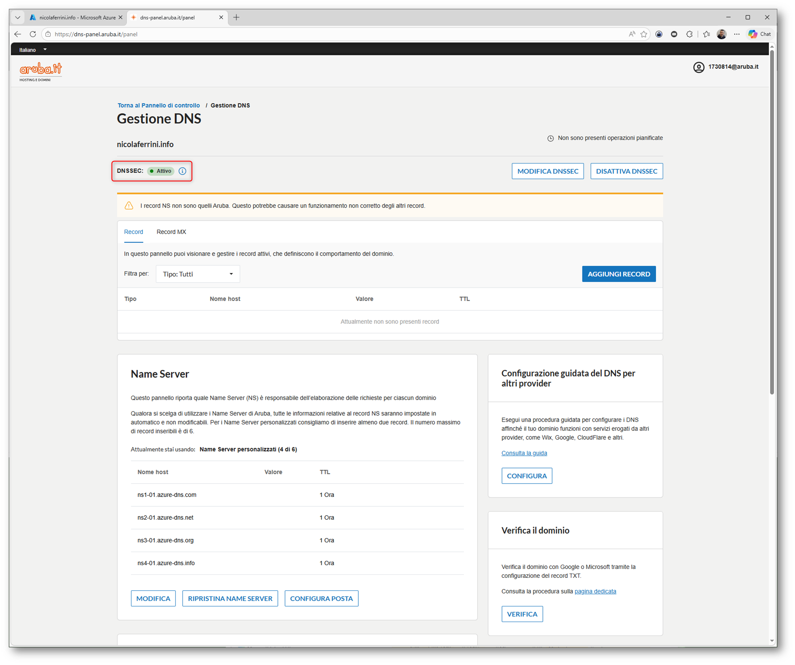Screen dimensions: 795x665
Task: Open the Consulta la guida link
Action: pos(524,453)
